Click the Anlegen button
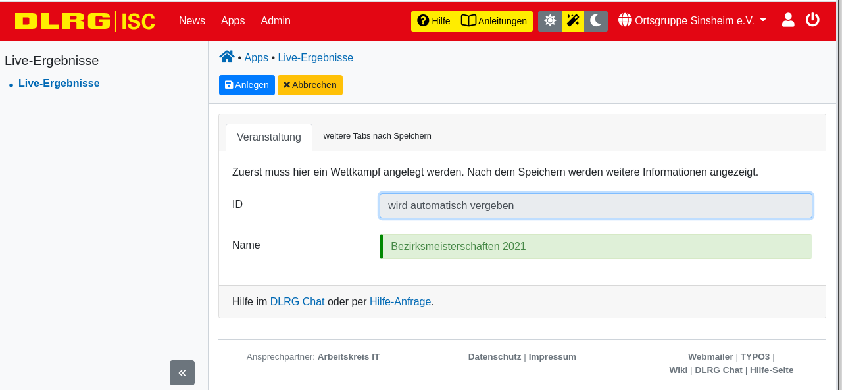The width and height of the screenshot is (842, 390). [x=247, y=84]
